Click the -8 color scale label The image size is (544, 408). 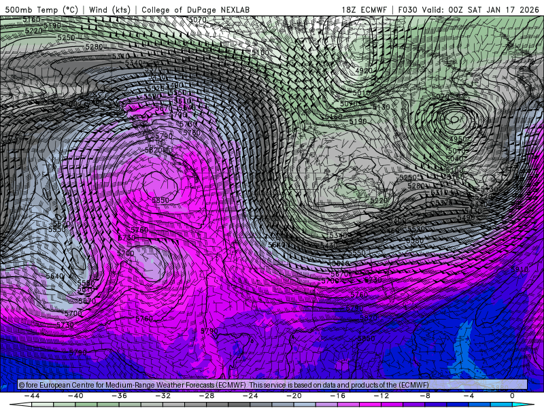(x=426, y=396)
